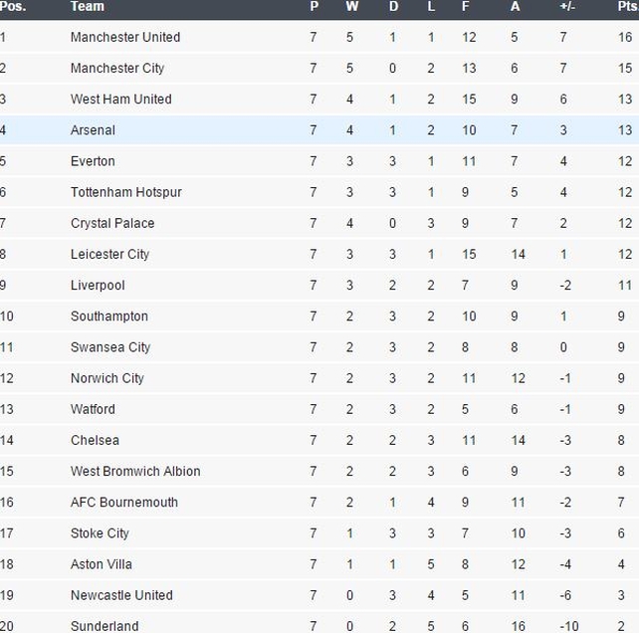Click the Pos. column header

pyautogui.click(x=13, y=7)
